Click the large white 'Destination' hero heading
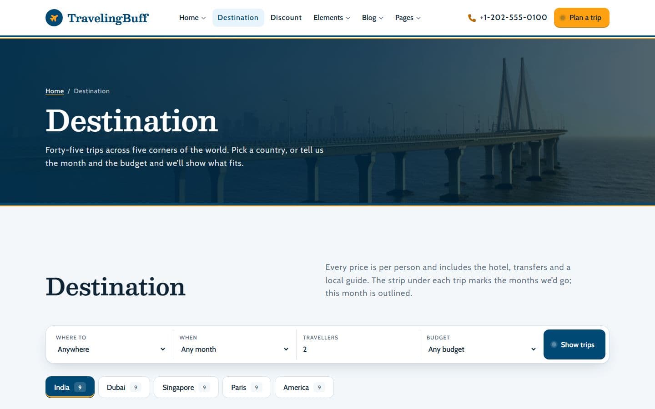 (132, 121)
